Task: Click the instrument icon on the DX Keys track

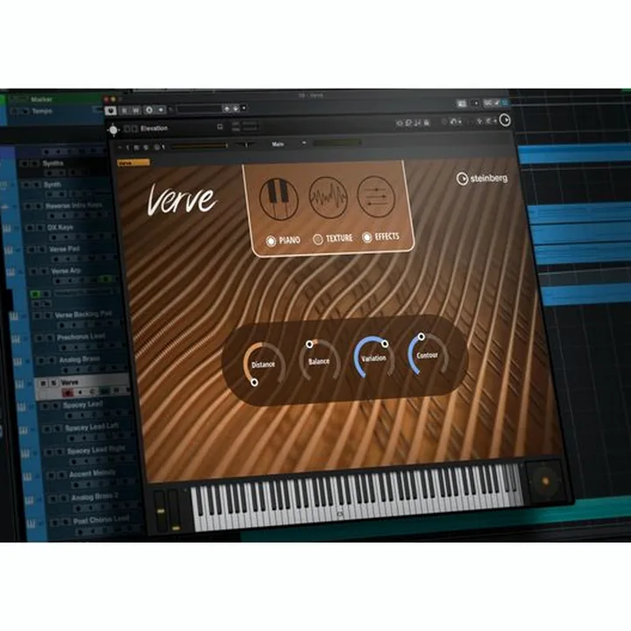Action: click(x=7, y=229)
